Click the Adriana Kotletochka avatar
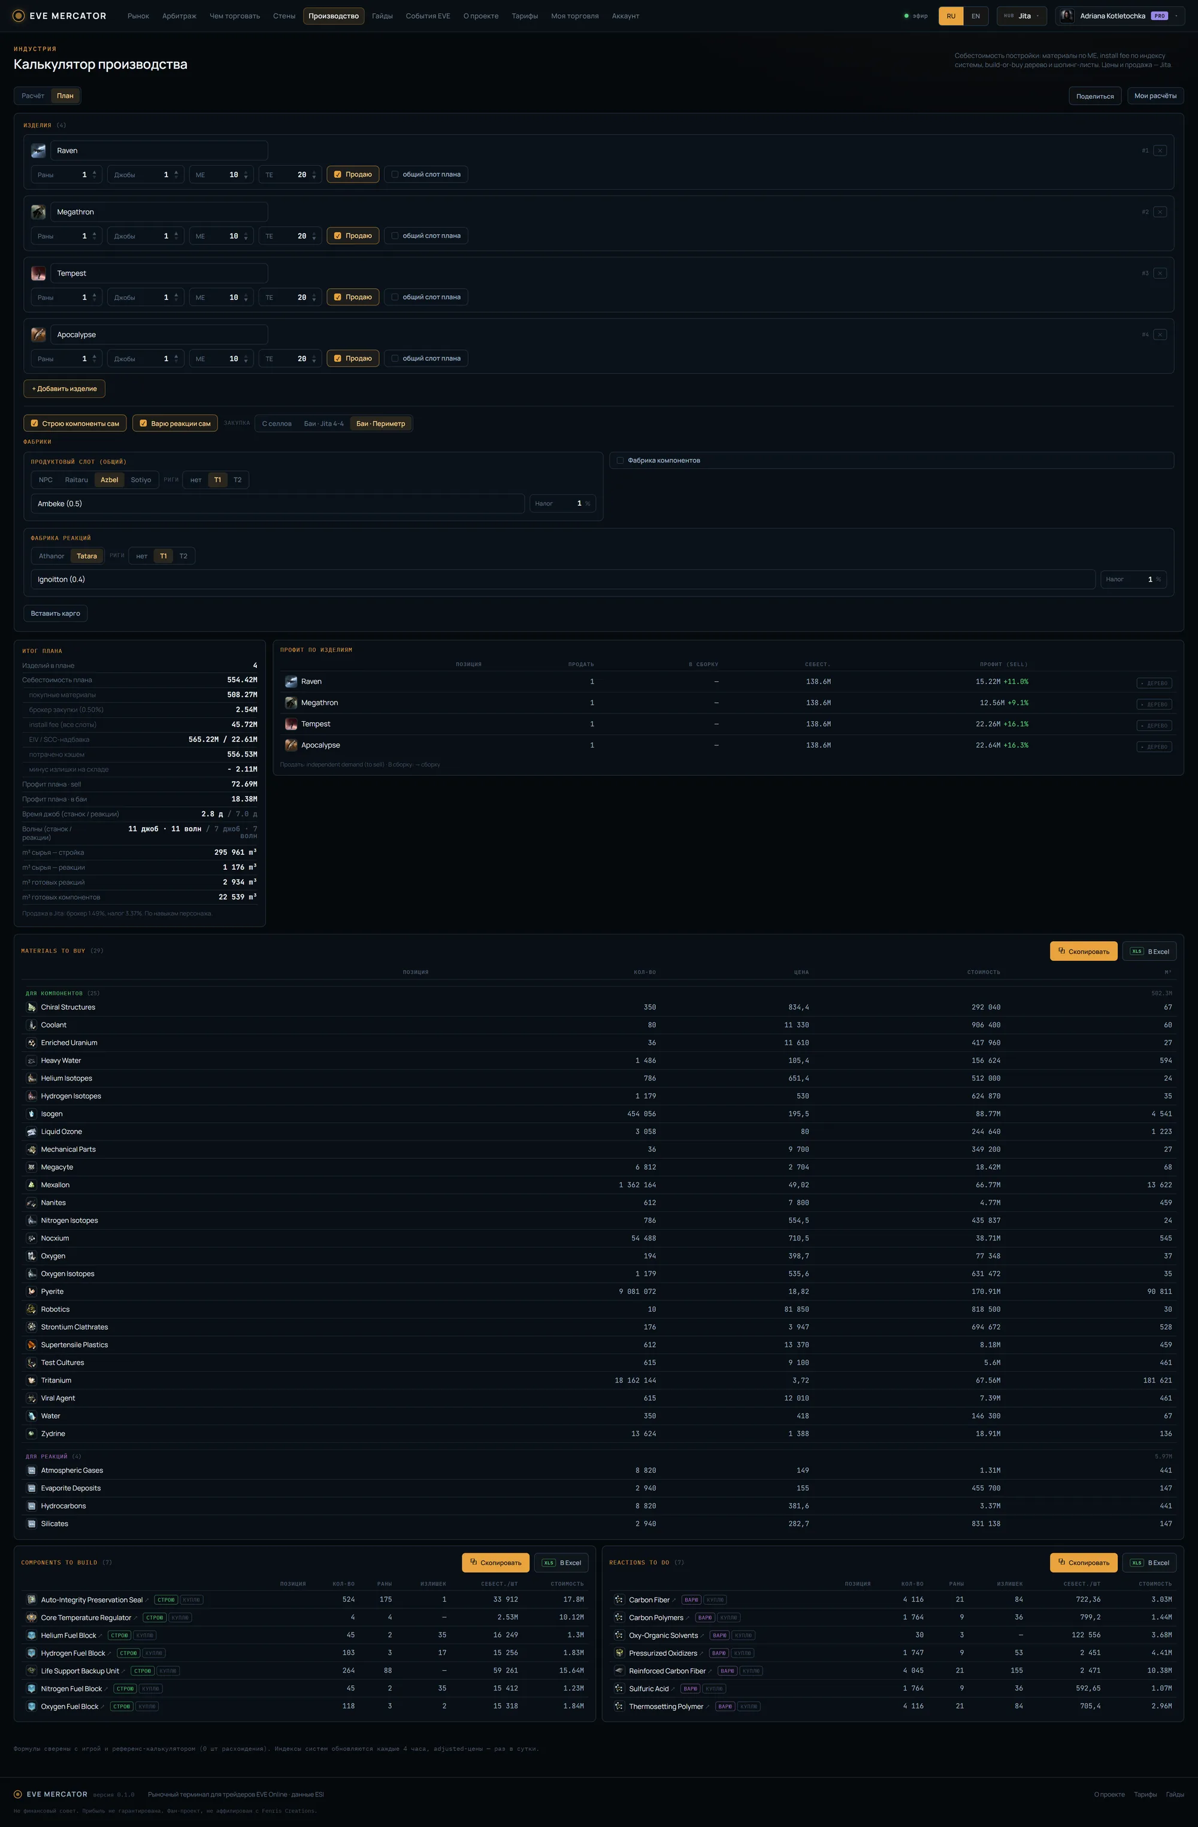This screenshot has width=1198, height=1827. (x=1067, y=16)
